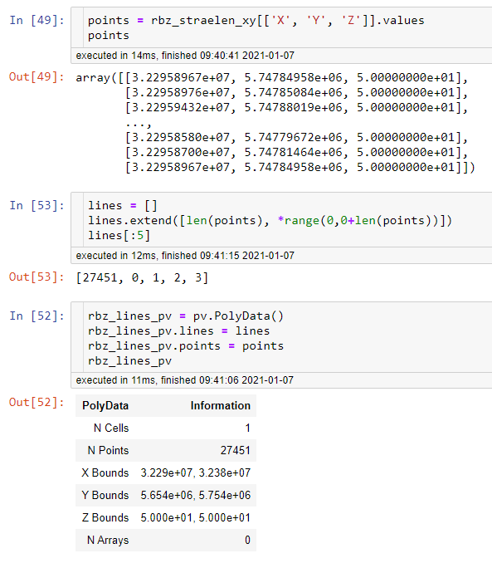
Task: Click the In [53] prompt label
Action: click(x=37, y=206)
